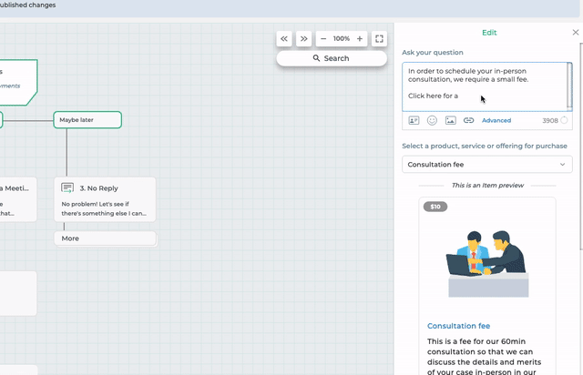Insert an image into the question
The width and height of the screenshot is (583, 375).
click(451, 120)
